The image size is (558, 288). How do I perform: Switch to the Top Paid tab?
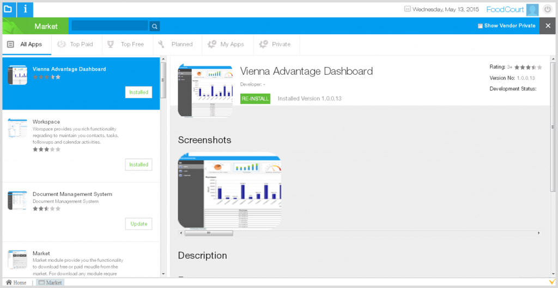pyautogui.click(x=76, y=45)
